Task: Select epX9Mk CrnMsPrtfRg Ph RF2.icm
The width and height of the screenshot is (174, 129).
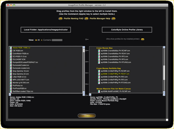Action: [x=114, y=77]
